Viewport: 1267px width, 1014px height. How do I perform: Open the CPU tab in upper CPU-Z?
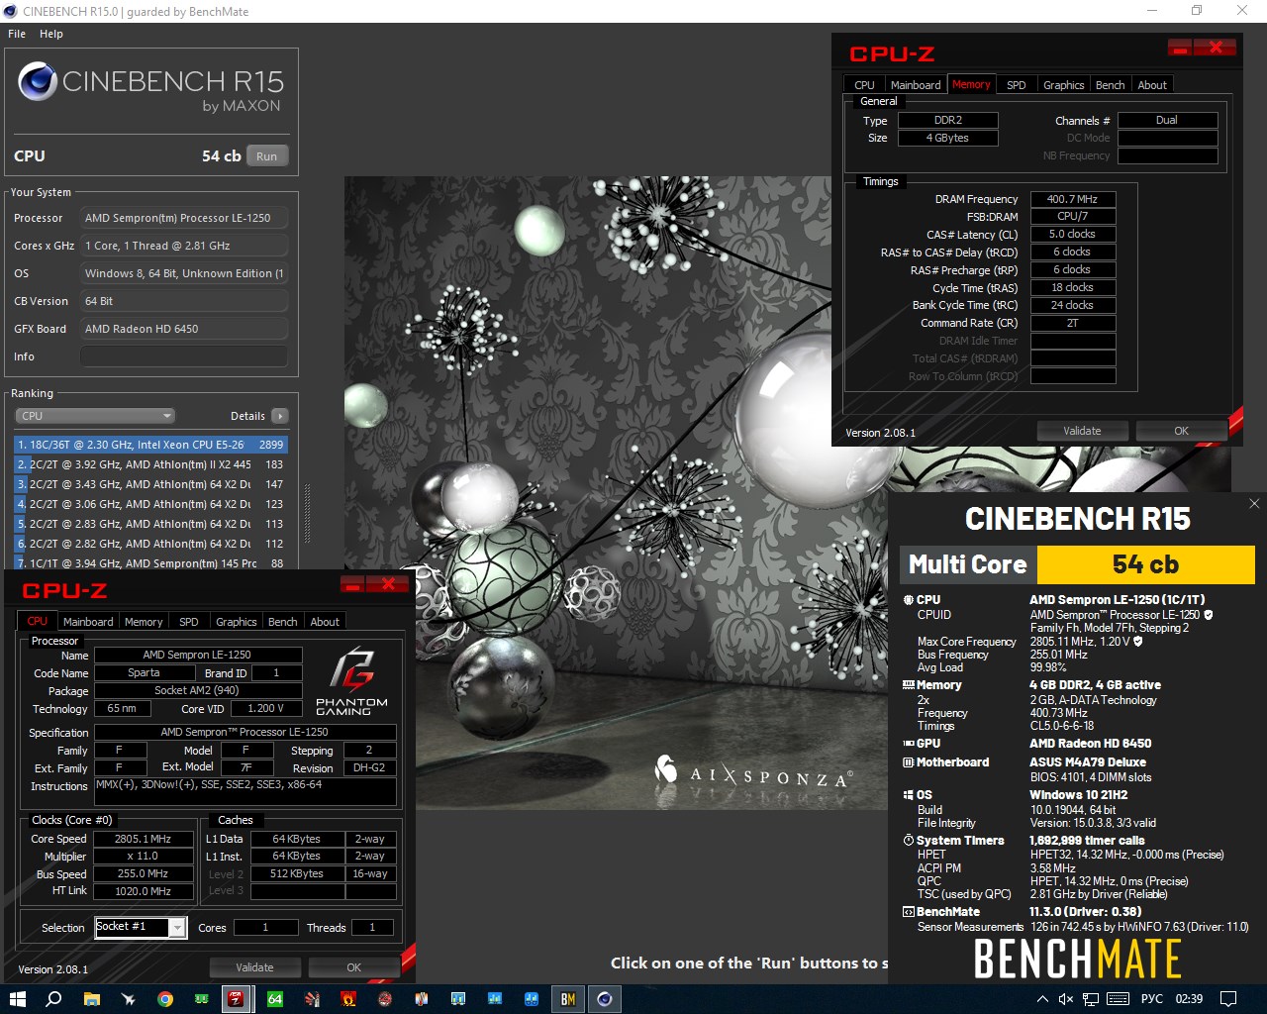pyautogui.click(x=864, y=85)
